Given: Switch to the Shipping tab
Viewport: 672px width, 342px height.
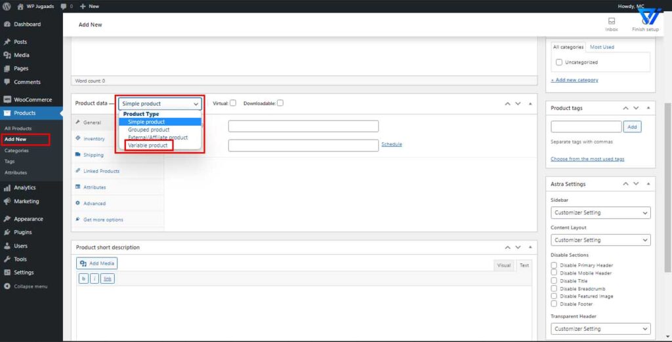Looking at the screenshot, I should (x=93, y=155).
